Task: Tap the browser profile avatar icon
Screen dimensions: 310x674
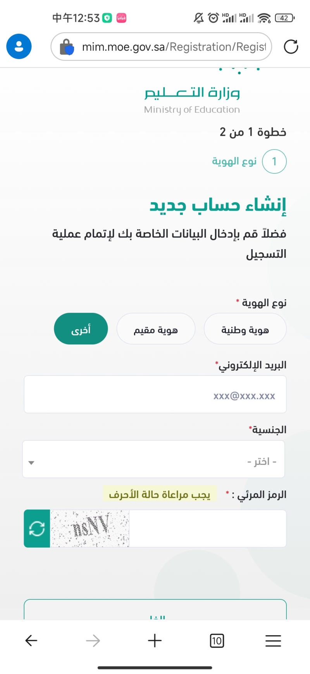Action: 19,47
